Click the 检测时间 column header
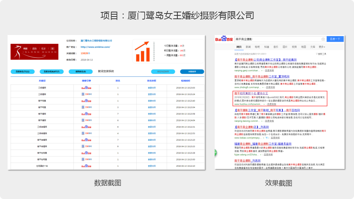This screenshot has height=199, width=354. [186, 81]
